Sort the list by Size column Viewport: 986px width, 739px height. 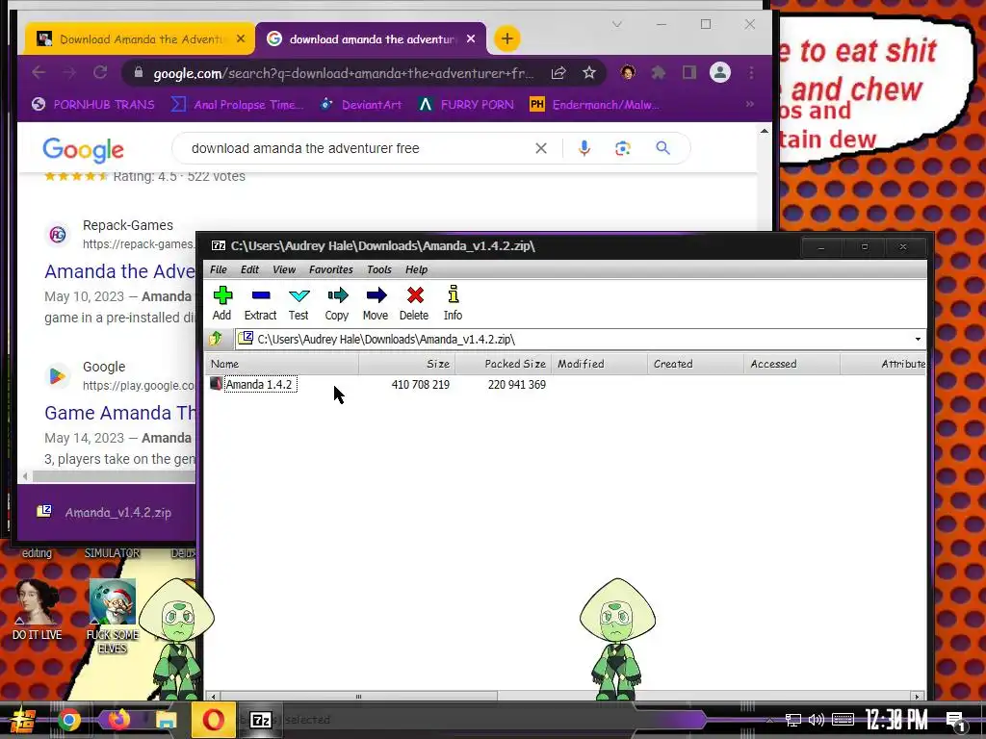tap(407, 364)
